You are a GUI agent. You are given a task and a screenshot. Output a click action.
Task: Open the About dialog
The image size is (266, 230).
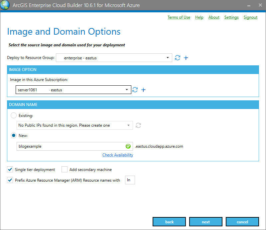tap(214, 17)
